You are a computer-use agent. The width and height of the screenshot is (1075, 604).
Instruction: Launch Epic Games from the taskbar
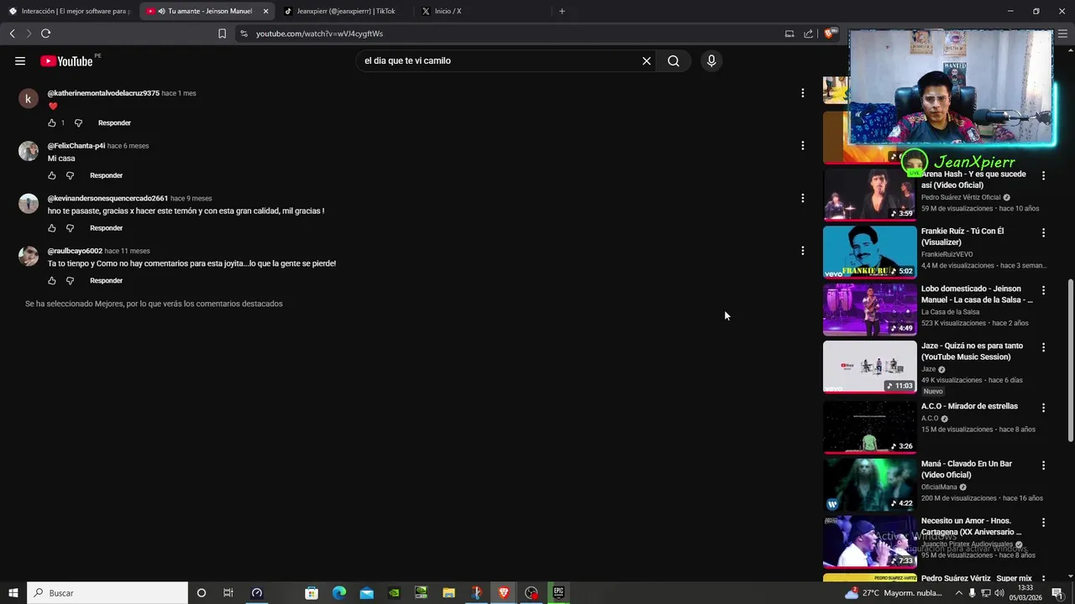pyautogui.click(x=558, y=593)
